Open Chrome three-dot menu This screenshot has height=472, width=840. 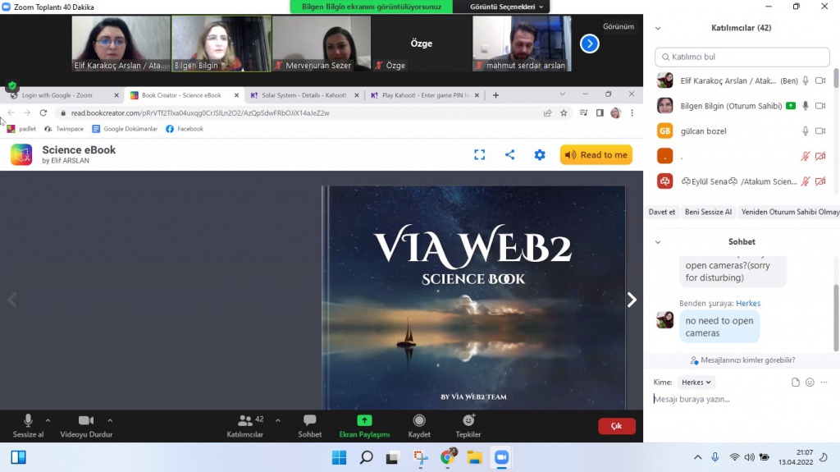[632, 112]
